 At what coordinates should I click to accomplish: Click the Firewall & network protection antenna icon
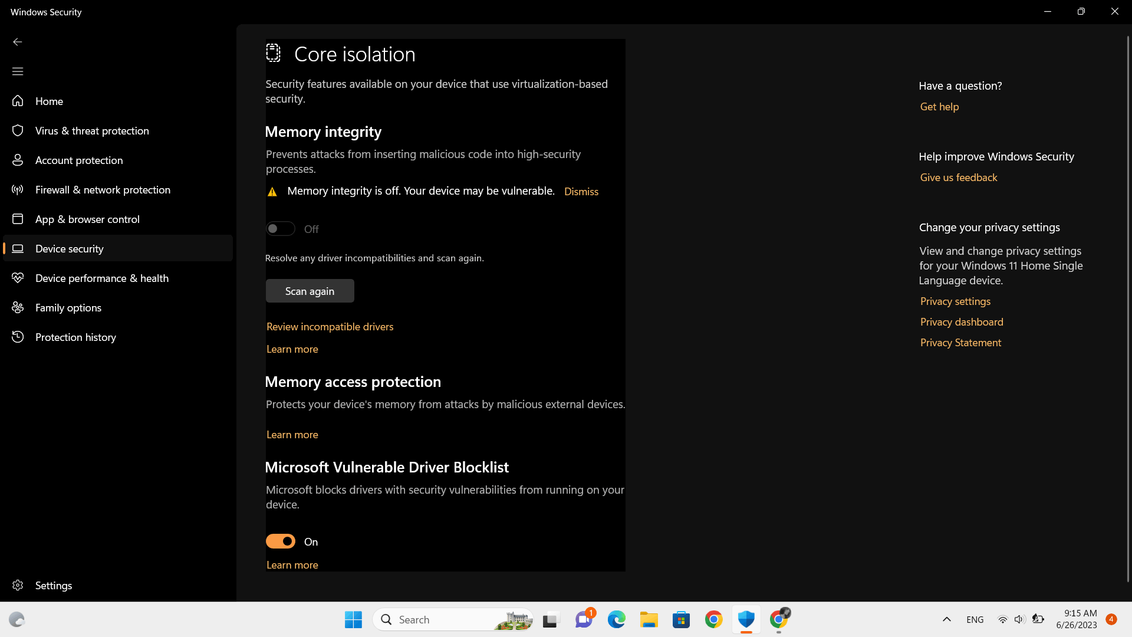point(18,189)
